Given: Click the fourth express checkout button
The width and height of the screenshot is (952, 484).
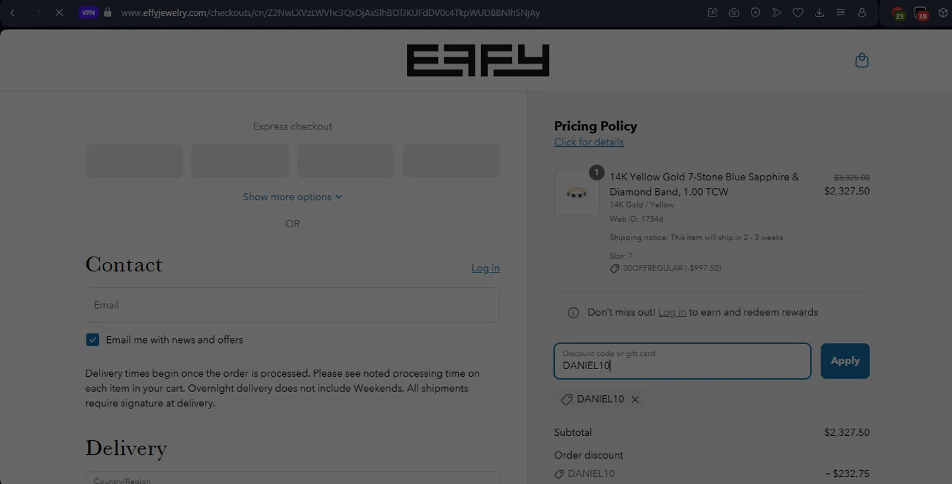Looking at the screenshot, I should 451,161.
